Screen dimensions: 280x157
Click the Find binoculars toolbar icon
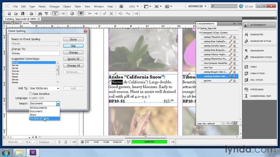pyautogui.click(x=40, y=14)
